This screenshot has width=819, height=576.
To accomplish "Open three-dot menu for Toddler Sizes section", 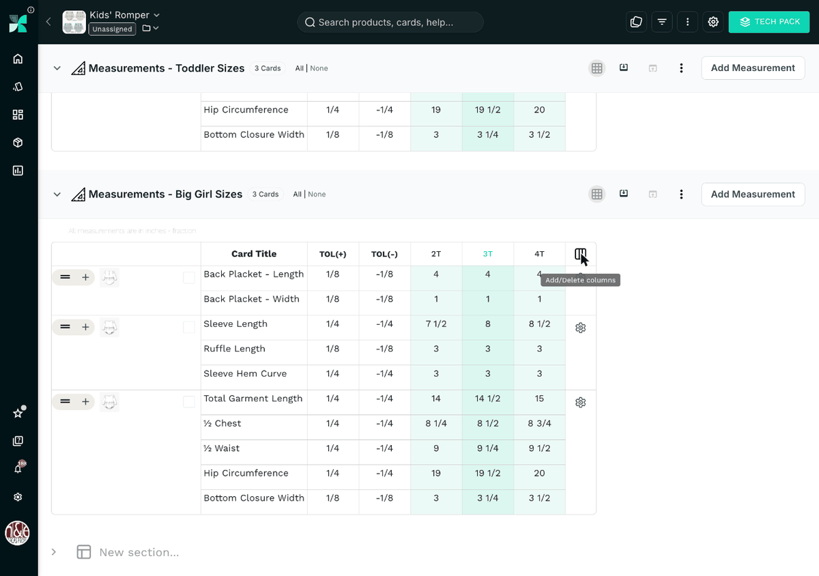I will coord(681,68).
